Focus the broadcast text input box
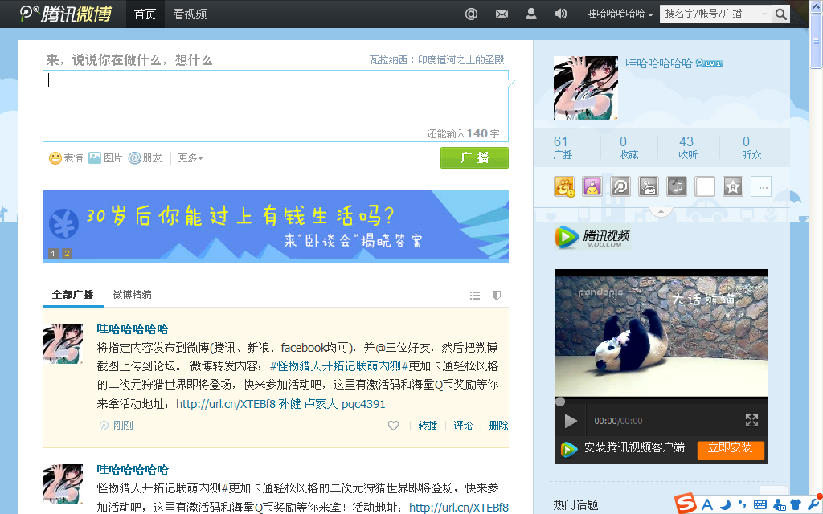823x514 pixels. 276,106
